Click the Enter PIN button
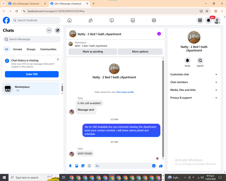226x181 pixels. click(32, 74)
